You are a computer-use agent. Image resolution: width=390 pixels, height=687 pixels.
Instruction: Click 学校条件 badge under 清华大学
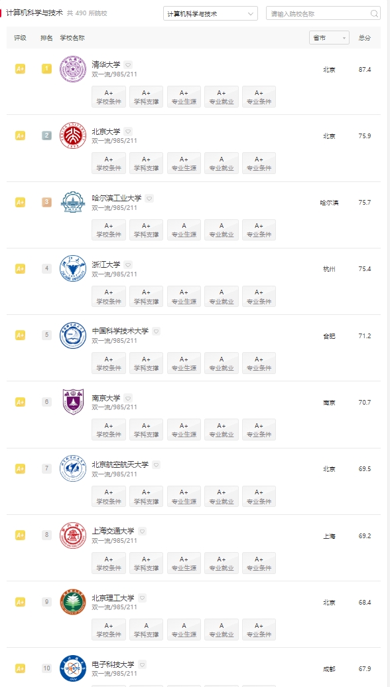[109, 97]
